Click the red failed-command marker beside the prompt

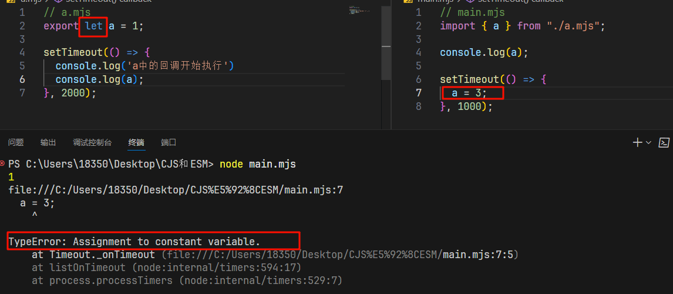coord(3,164)
